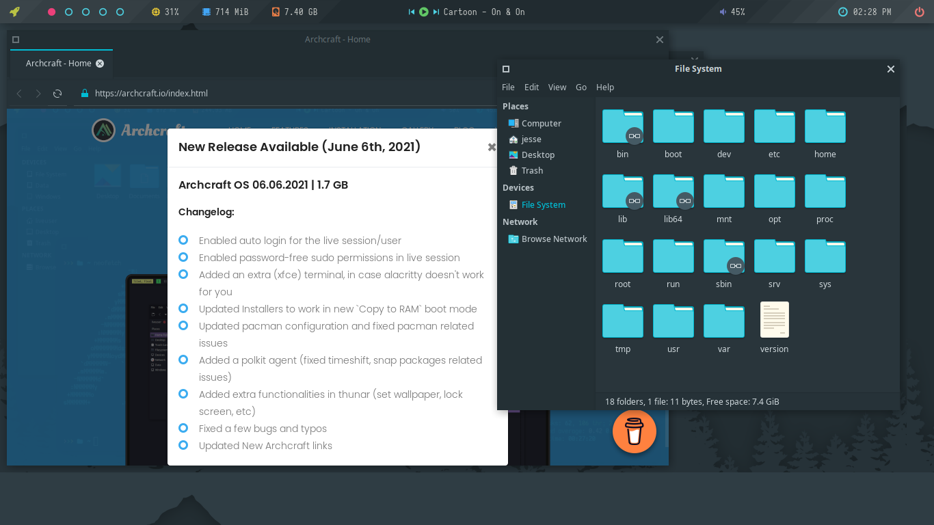Viewport: 934px width, 525px height.
Task: Open the Edit menu in File System
Action: click(531, 87)
